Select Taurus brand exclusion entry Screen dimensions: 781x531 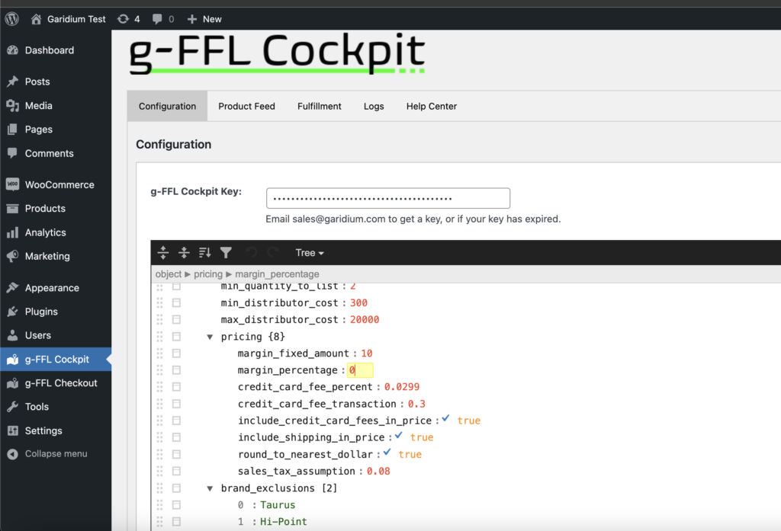click(278, 505)
